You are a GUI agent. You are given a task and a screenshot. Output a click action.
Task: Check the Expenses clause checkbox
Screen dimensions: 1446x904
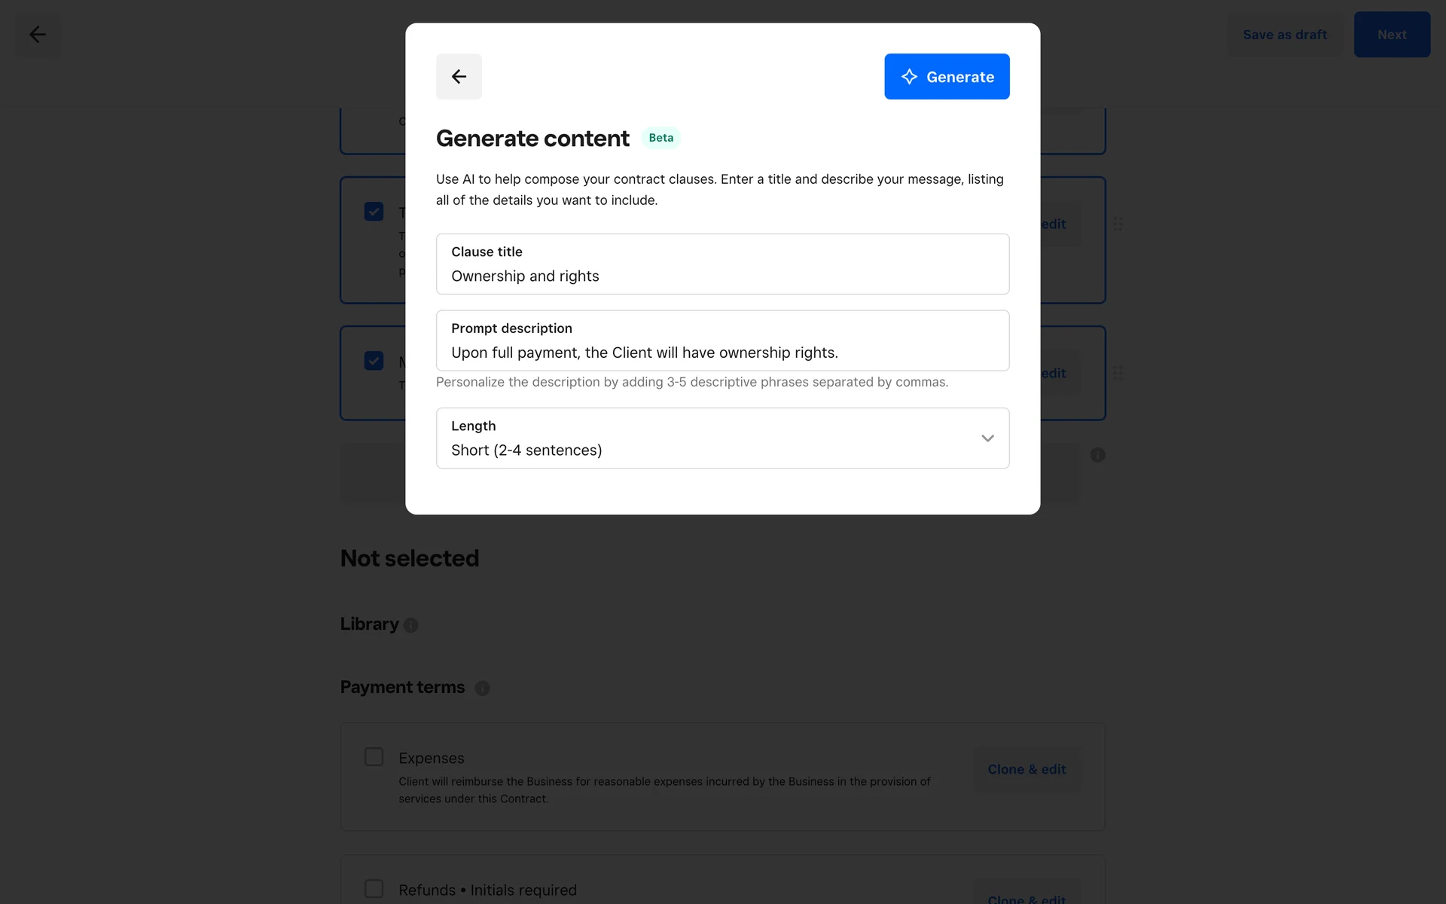pyautogui.click(x=374, y=756)
